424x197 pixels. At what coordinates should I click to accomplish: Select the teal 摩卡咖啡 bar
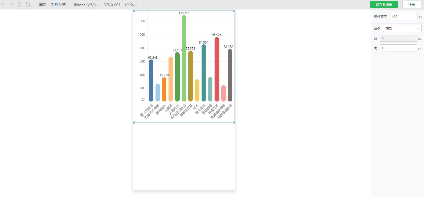coord(204,73)
